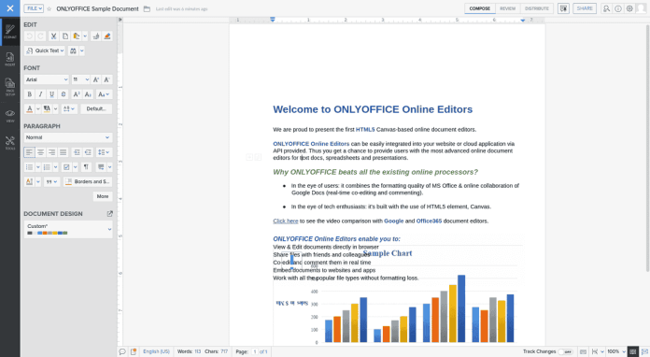Open the Insert sidebar panel
This screenshot has width=650, height=357.
point(10,59)
